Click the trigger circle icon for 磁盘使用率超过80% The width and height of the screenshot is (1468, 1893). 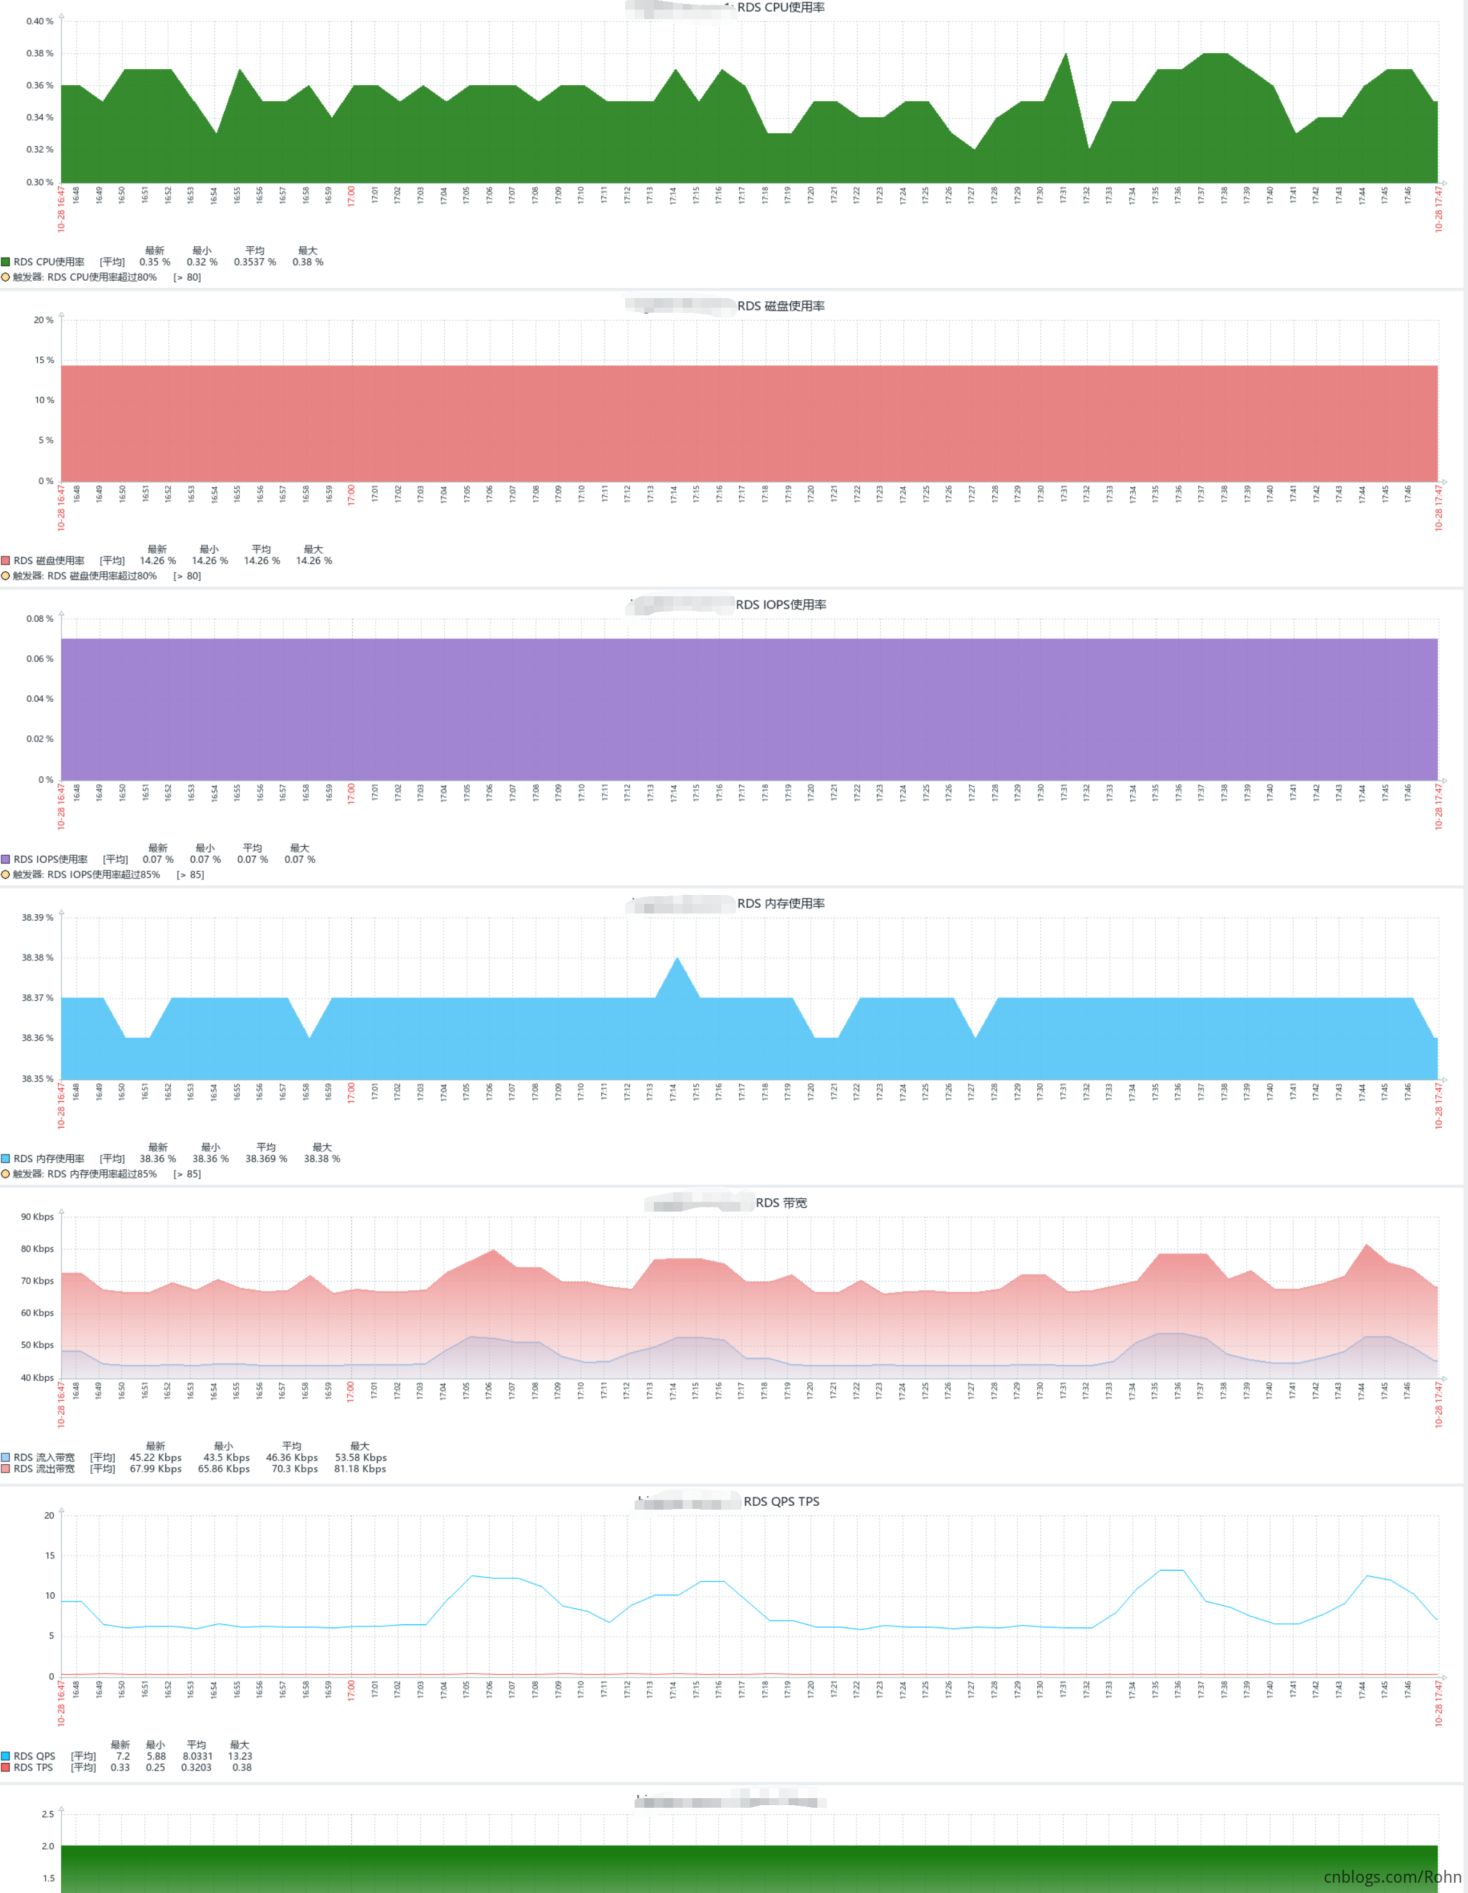point(5,576)
